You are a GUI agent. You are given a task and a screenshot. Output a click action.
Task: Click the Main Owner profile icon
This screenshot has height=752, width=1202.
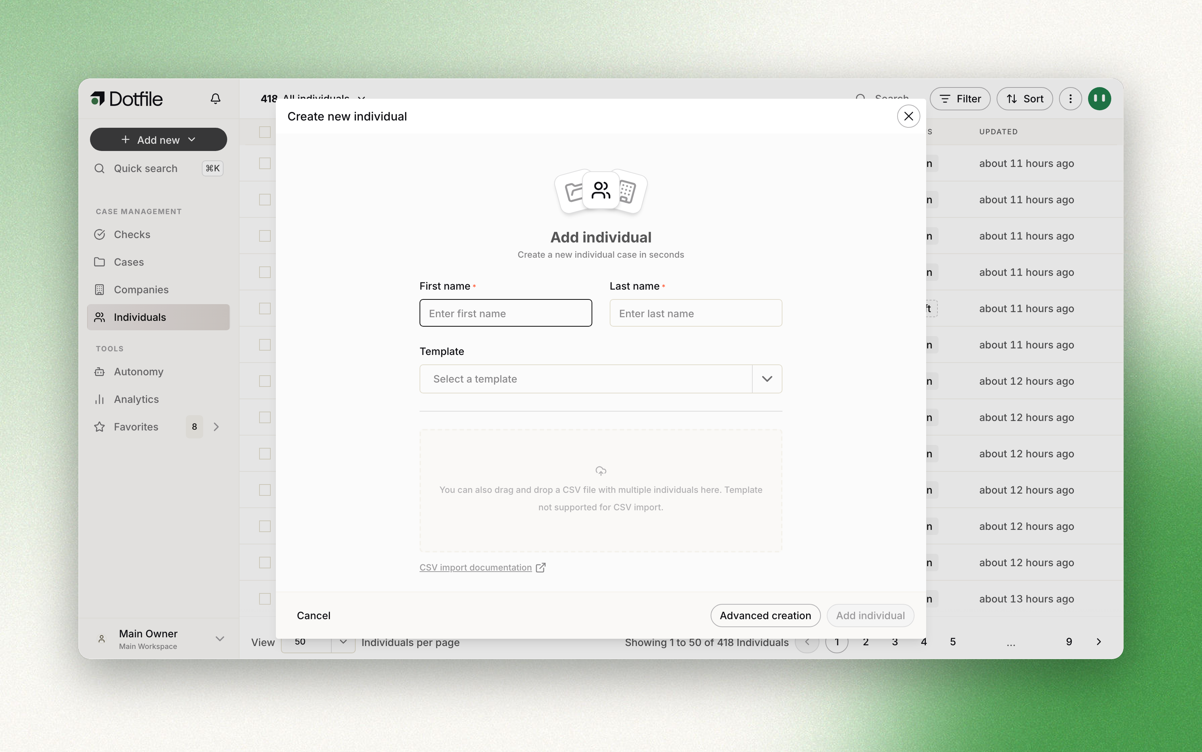click(102, 639)
